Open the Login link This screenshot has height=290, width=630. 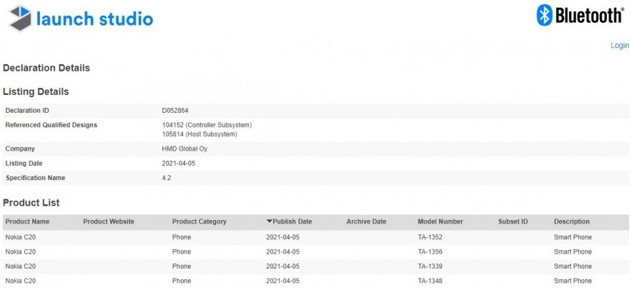(619, 46)
